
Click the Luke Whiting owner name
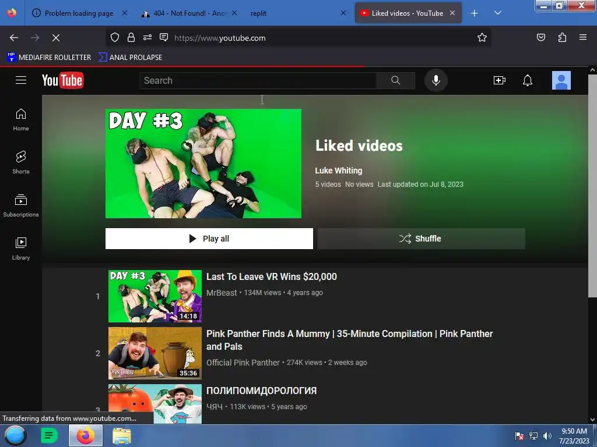pyautogui.click(x=339, y=171)
